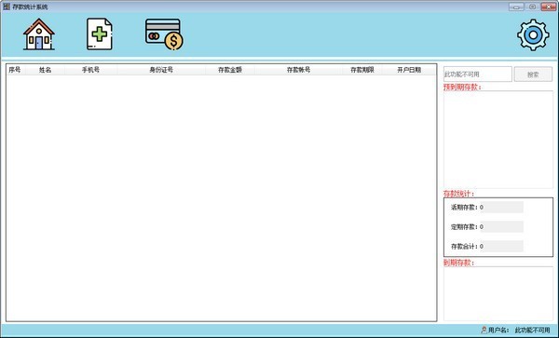559x338 pixels.
Task: Sort by the 序号 column header
Action: tap(16, 70)
